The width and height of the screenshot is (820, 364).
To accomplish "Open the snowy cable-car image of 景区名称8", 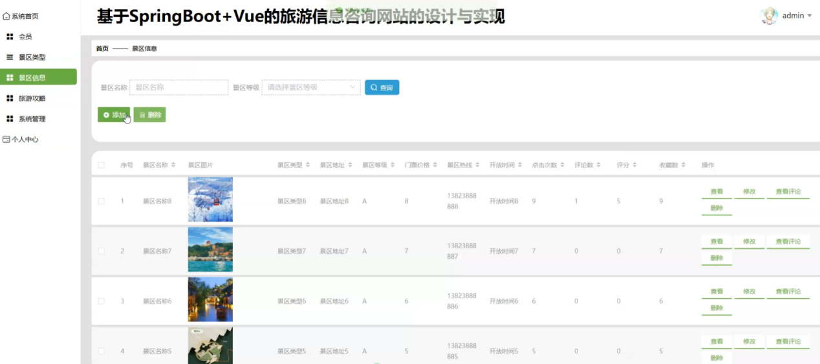I will tap(210, 200).
